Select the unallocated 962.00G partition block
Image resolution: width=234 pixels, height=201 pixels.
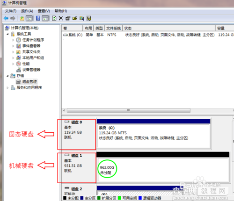tap(163, 170)
